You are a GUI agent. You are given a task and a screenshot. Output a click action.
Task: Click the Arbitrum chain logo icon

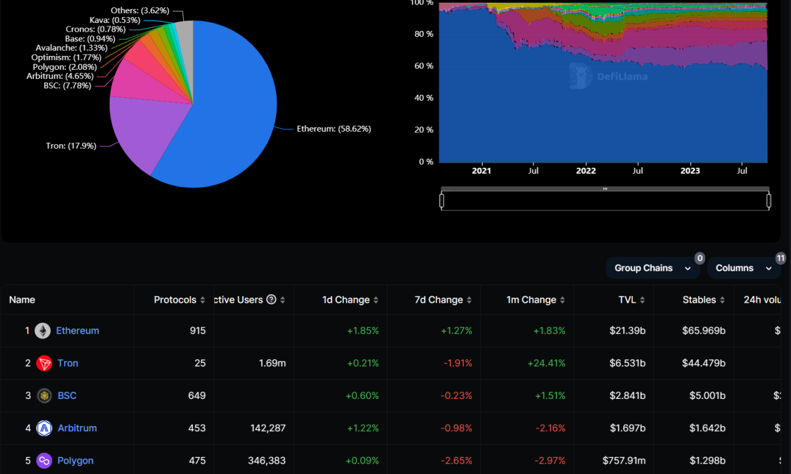[44, 428]
